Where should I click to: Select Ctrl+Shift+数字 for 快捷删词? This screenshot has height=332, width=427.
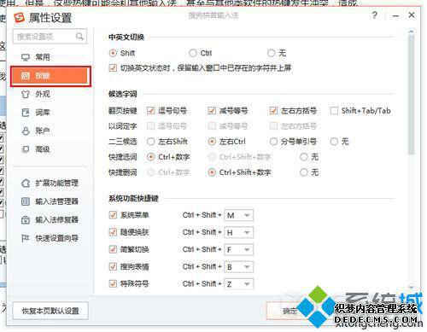coord(212,172)
